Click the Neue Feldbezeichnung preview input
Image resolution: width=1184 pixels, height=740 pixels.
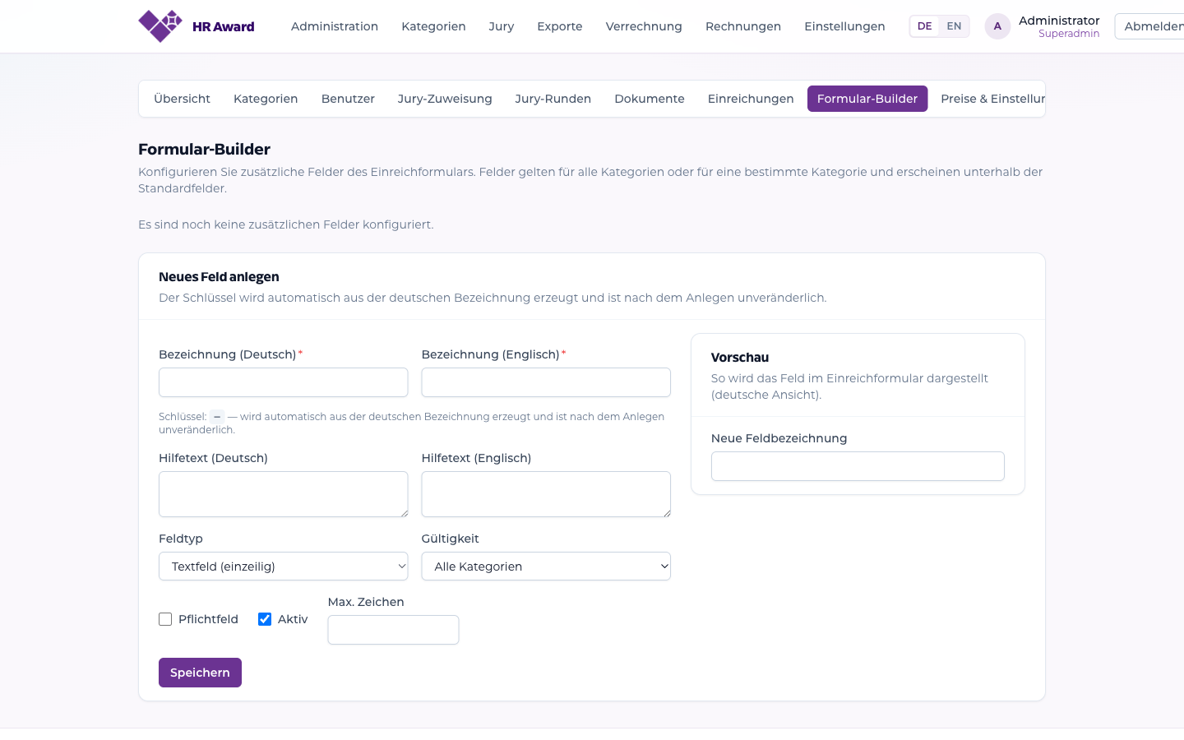tap(858, 466)
